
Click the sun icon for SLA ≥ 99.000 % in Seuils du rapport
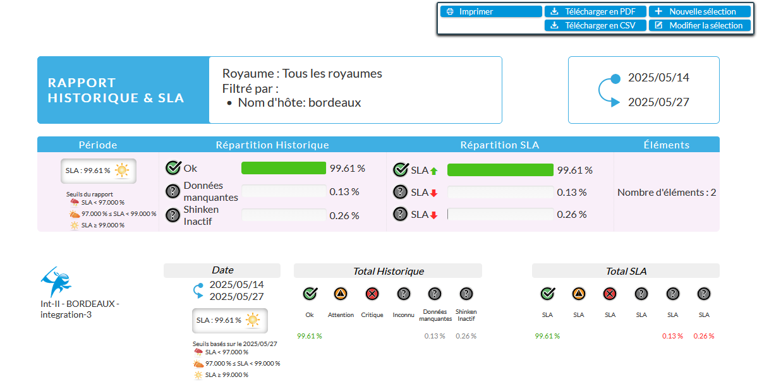coord(75,225)
